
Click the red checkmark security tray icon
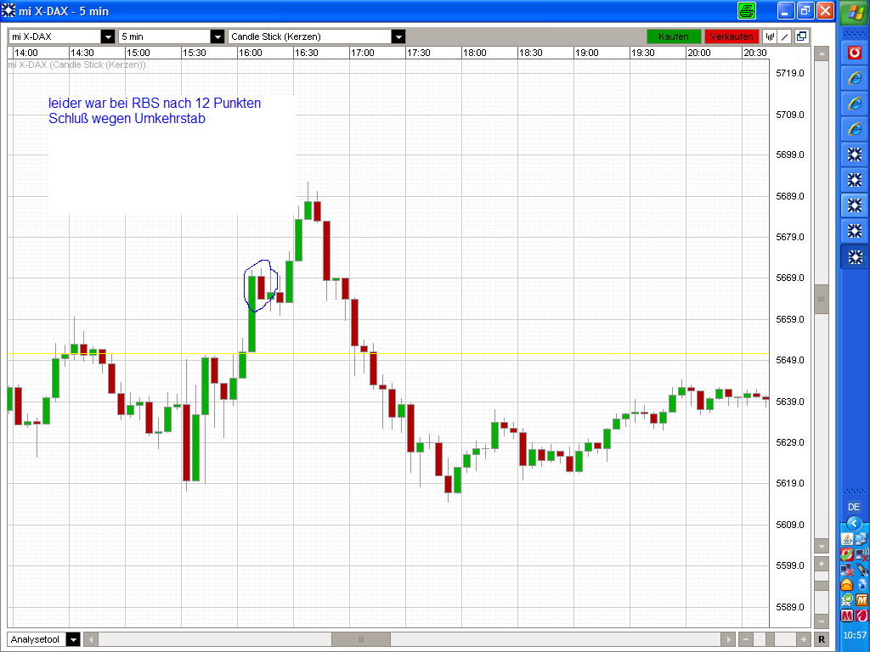(847, 554)
